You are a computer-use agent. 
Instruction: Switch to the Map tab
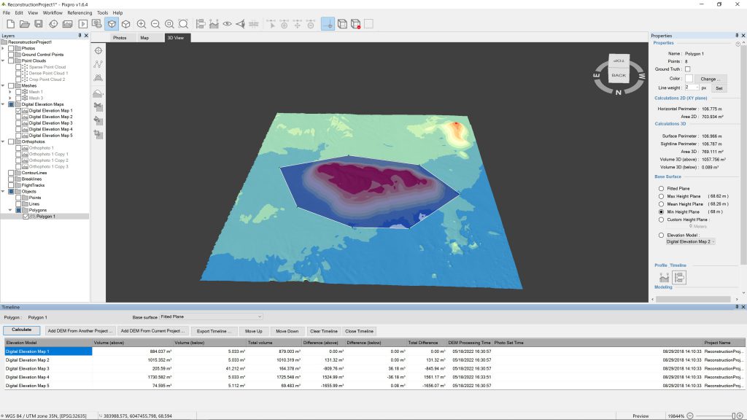[x=143, y=39]
